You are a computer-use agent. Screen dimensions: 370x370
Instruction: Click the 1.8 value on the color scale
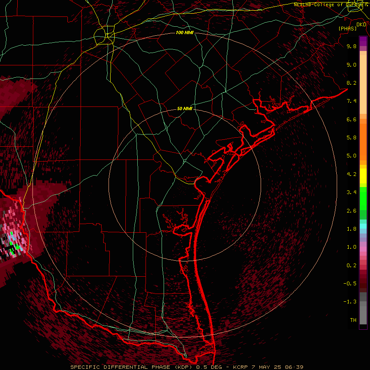(x=351, y=229)
